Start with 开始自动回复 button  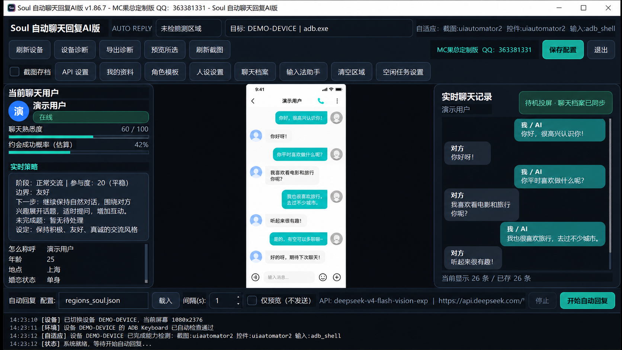[x=587, y=301]
